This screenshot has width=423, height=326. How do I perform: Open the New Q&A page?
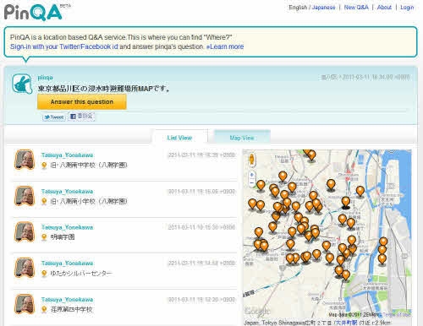(356, 8)
